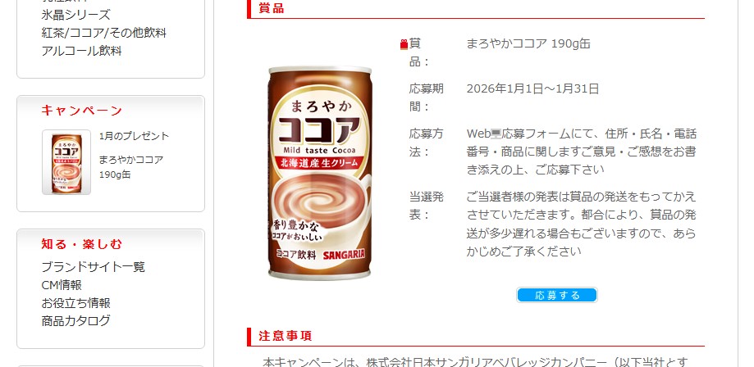Click the prize name まろやかココア 190g缶 in the details
The width and height of the screenshot is (754, 367).
pyautogui.click(x=528, y=43)
